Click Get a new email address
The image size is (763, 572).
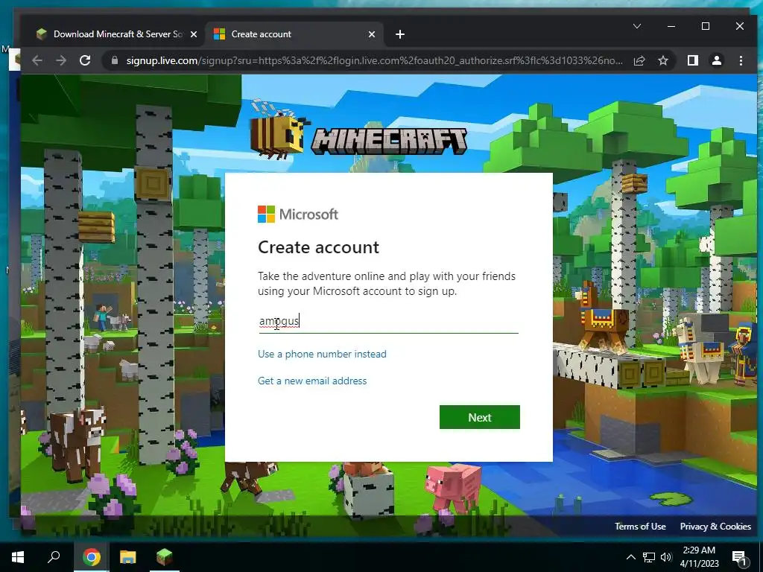(x=312, y=381)
